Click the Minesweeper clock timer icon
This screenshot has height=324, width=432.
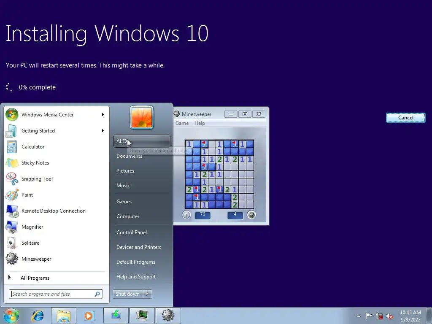tap(186, 215)
